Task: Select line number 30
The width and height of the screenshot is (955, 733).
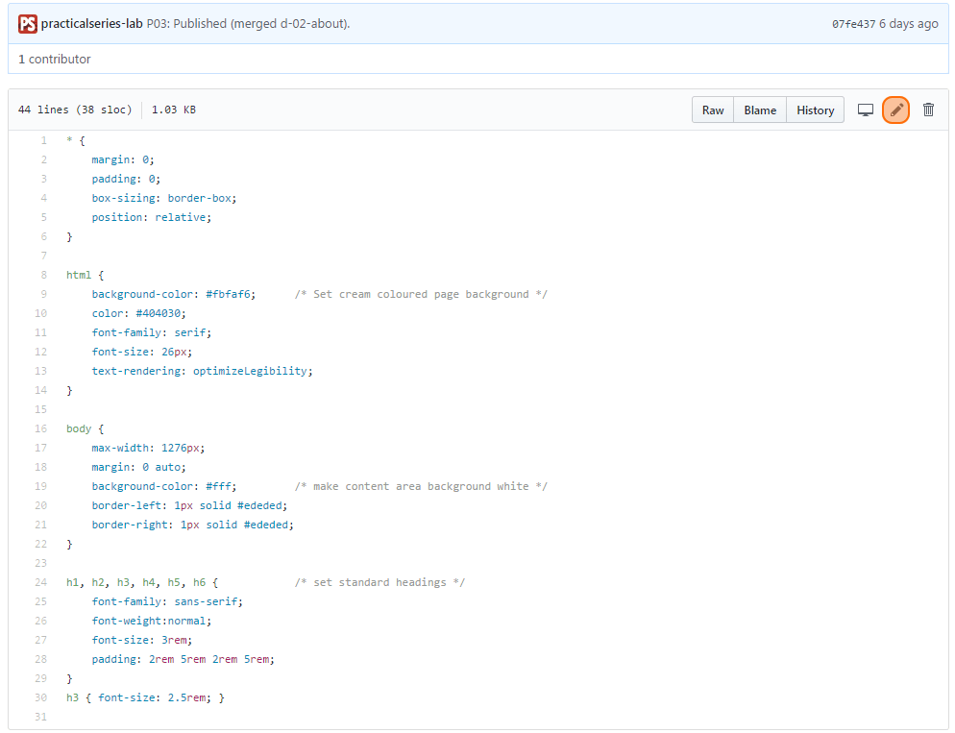Action: pos(40,697)
